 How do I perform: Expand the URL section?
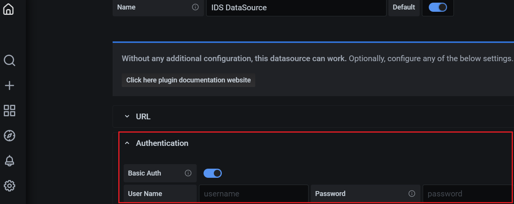(143, 117)
